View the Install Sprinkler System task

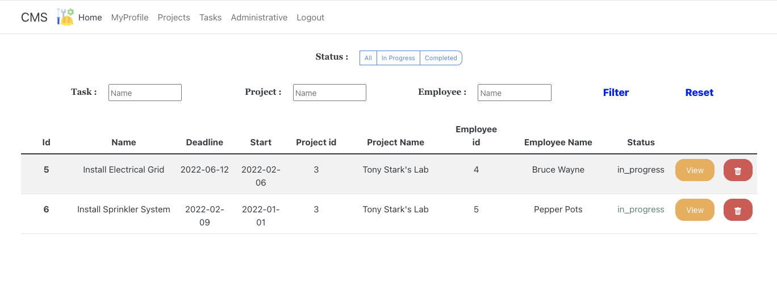click(695, 210)
